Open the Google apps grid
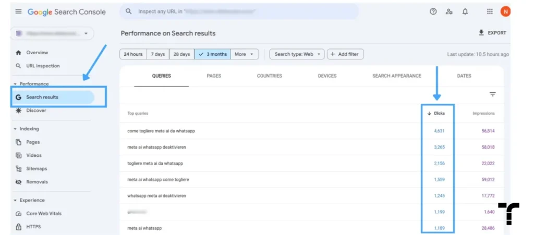Image resolution: width=534 pixels, height=235 pixels. click(490, 11)
